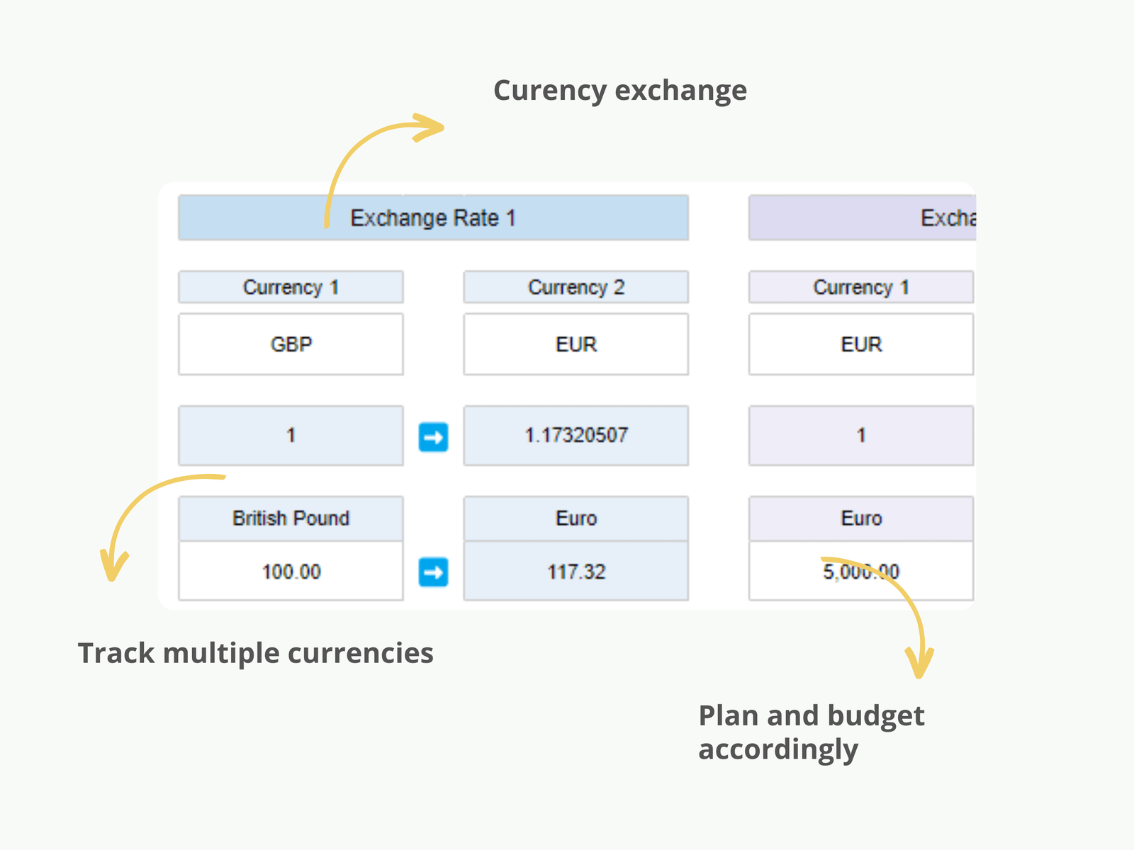This screenshot has width=1134, height=850.
Task: Select the EUR field in the purple section
Action: coord(860,344)
